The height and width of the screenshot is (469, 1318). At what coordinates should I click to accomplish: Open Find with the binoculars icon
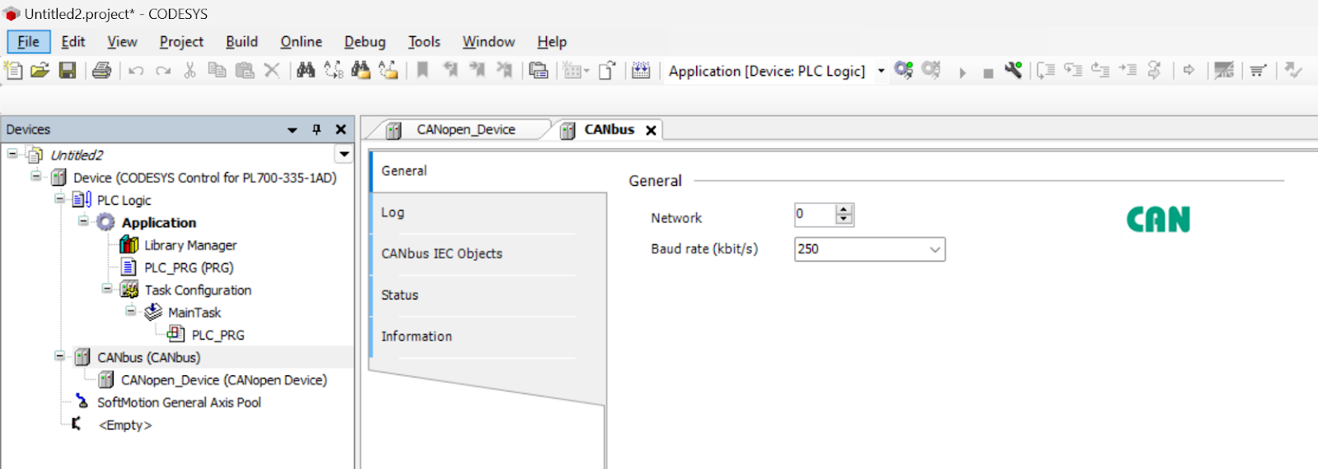pos(306,70)
